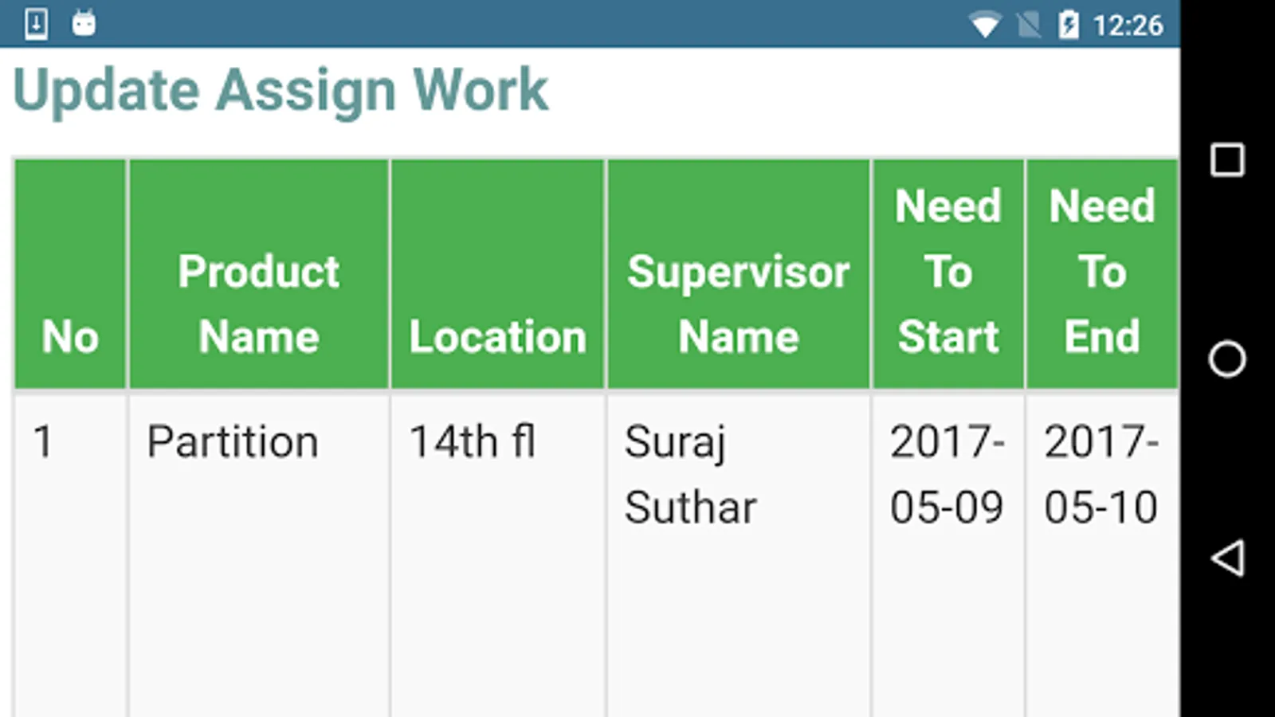Viewport: 1275px width, 717px height.
Task: Select the Location column header
Action: coord(498,274)
